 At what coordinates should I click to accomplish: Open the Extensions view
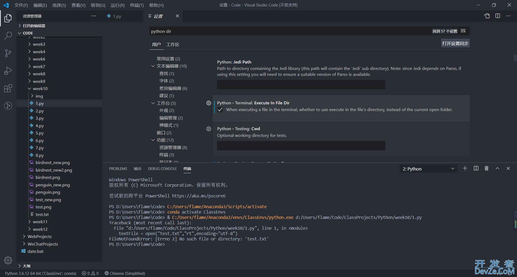(x=8, y=88)
